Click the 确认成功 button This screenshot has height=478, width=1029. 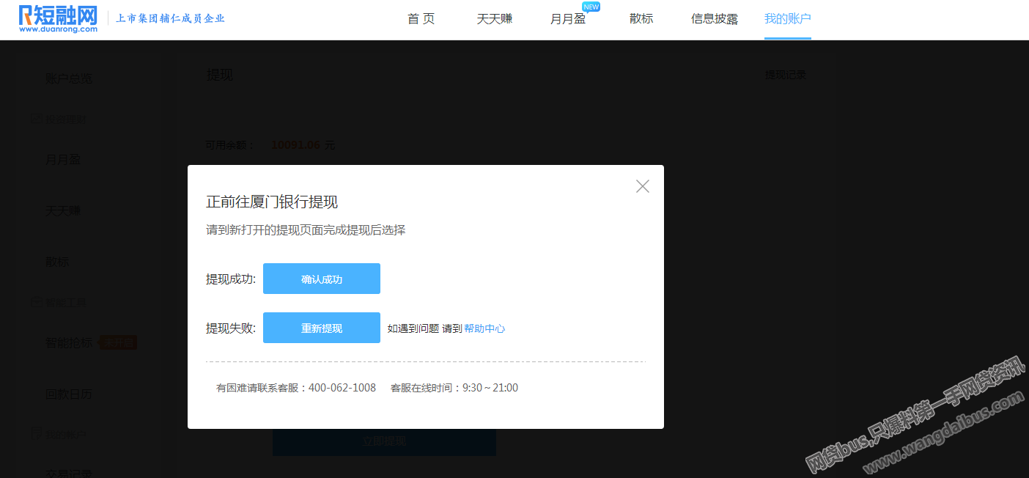tap(322, 279)
